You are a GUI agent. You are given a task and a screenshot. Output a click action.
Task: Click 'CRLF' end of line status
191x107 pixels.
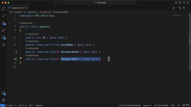[x=173, y=106]
